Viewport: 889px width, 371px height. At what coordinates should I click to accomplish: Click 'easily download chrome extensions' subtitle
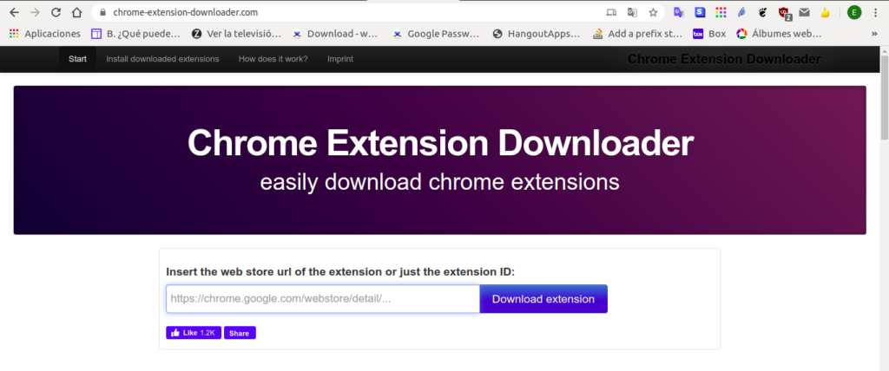(x=439, y=182)
